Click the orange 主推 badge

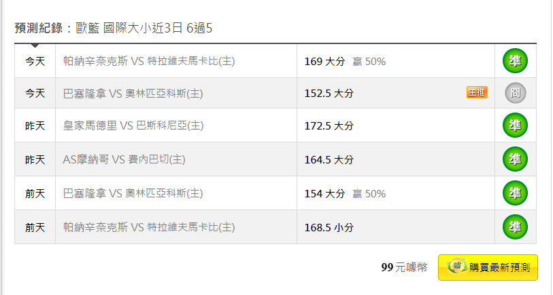tap(477, 92)
